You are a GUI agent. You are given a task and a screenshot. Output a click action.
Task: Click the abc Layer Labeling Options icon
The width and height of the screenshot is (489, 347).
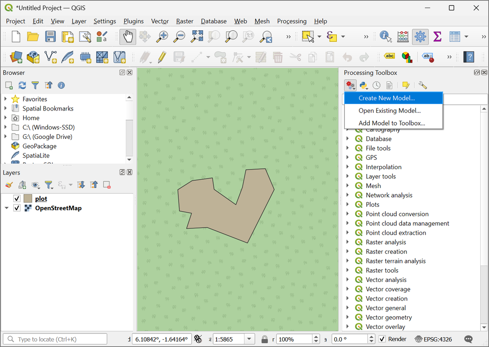tap(390, 56)
